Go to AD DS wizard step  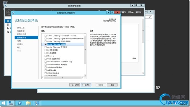coord(20,44)
